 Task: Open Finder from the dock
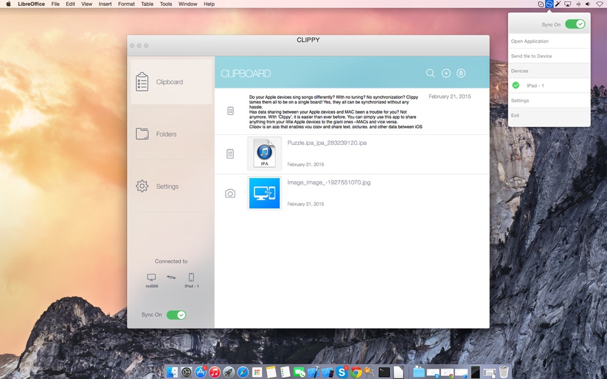[x=172, y=373]
